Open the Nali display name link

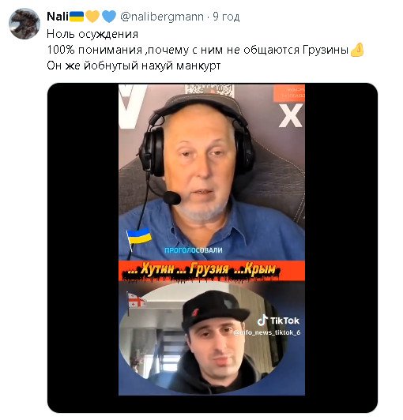click(58, 17)
